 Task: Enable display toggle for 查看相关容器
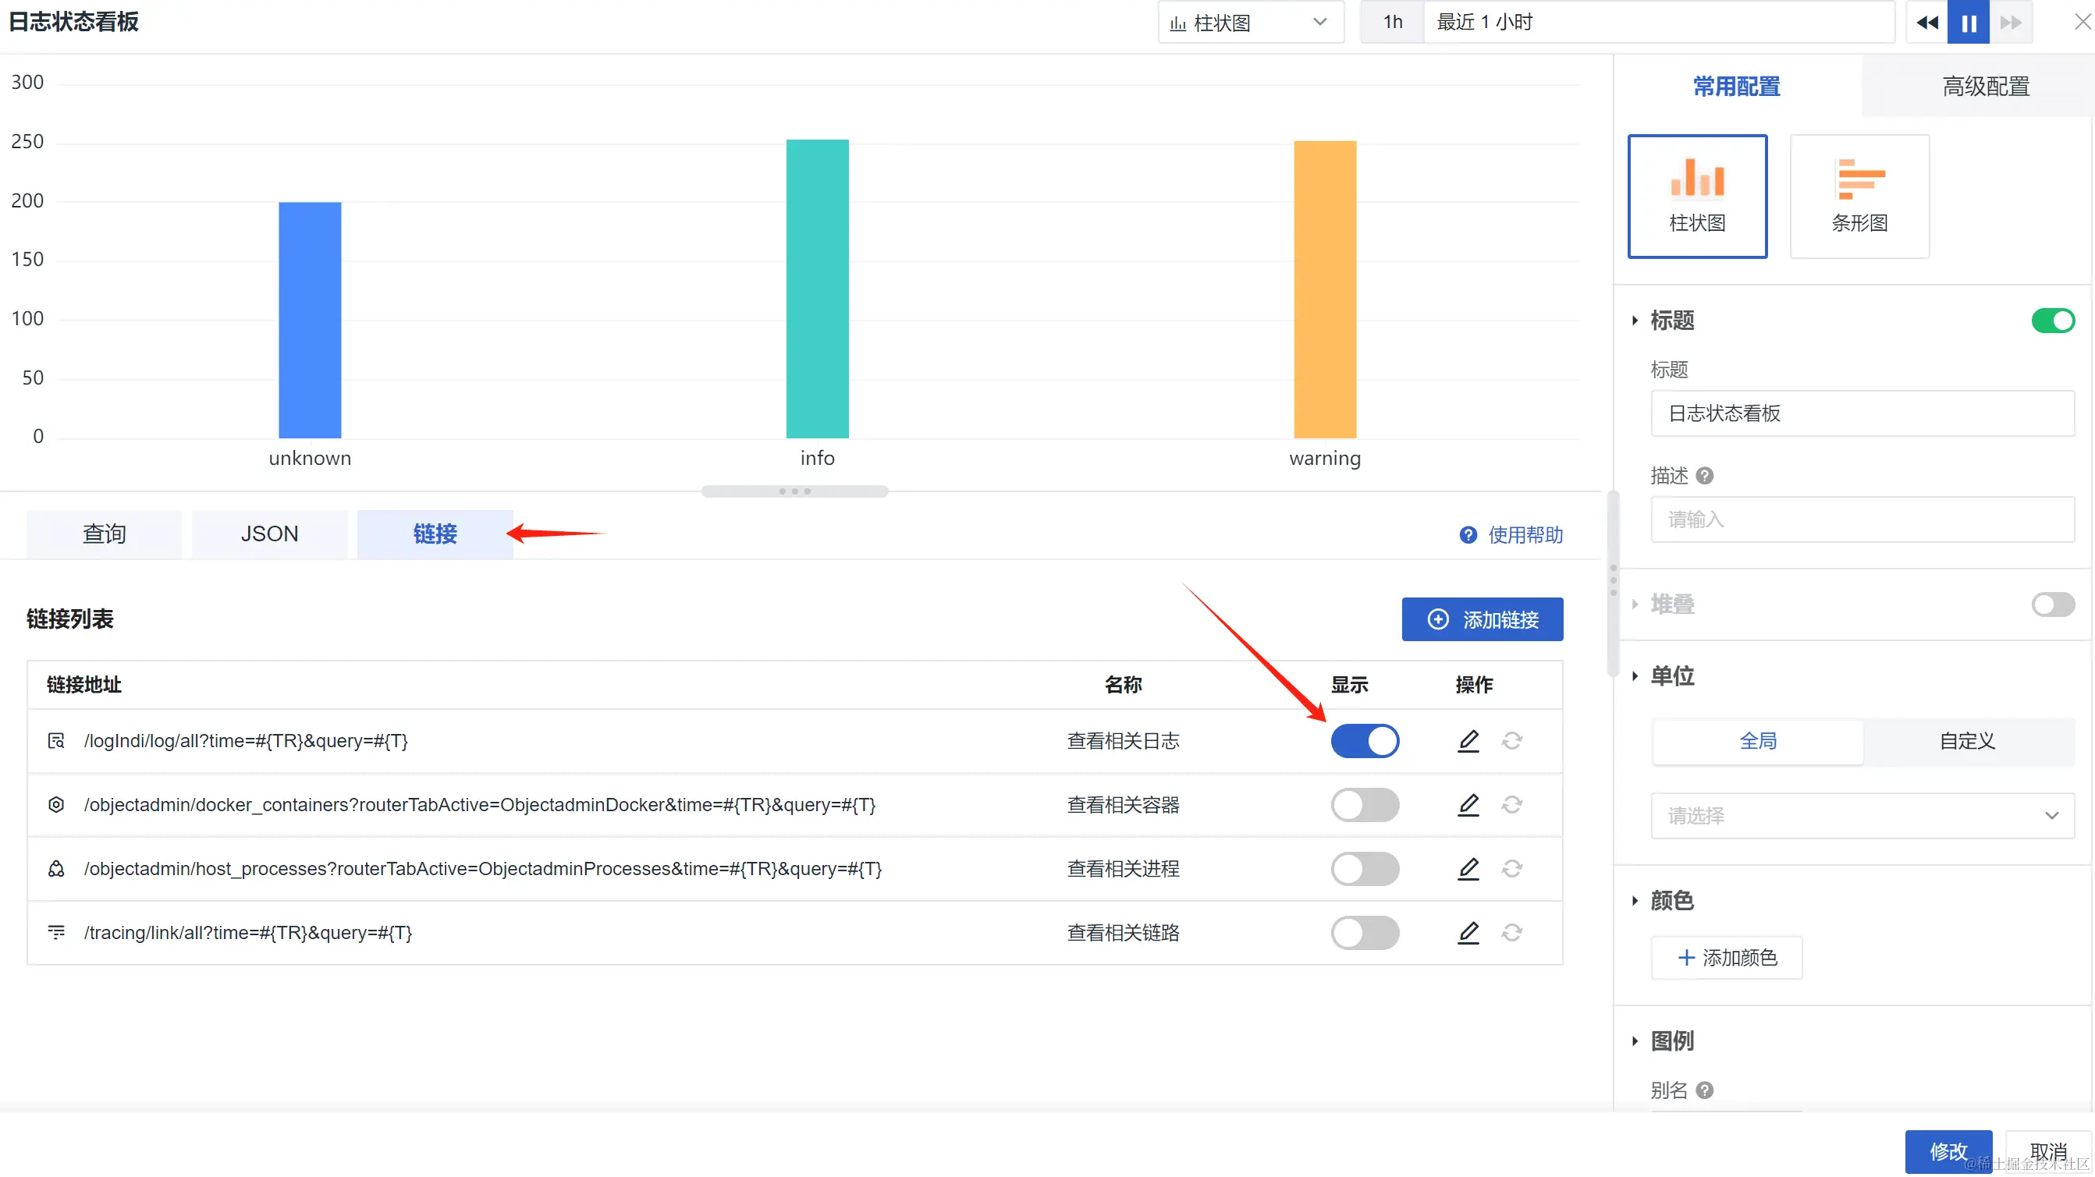coord(1365,805)
